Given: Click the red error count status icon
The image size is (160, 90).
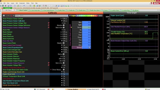Looking at the screenshot, I should coord(48,89).
